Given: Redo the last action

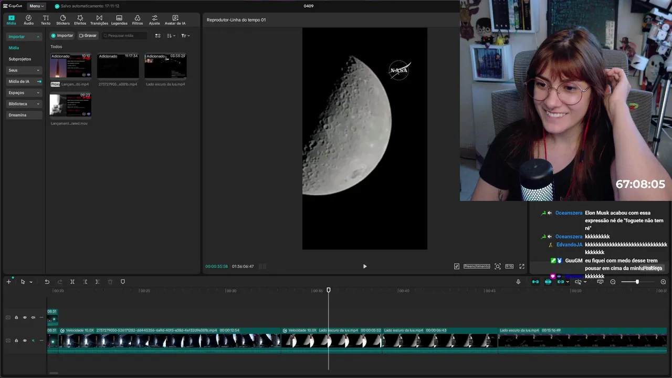Looking at the screenshot, I should (x=59, y=282).
